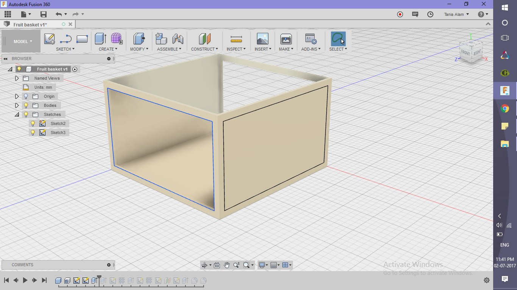Expand the Named Views folder

[17, 78]
